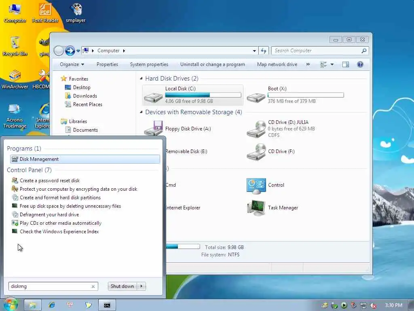This screenshot has height=311, width=414.
Task: Select Libraries in the navigation pane
Action: (78, 121)
